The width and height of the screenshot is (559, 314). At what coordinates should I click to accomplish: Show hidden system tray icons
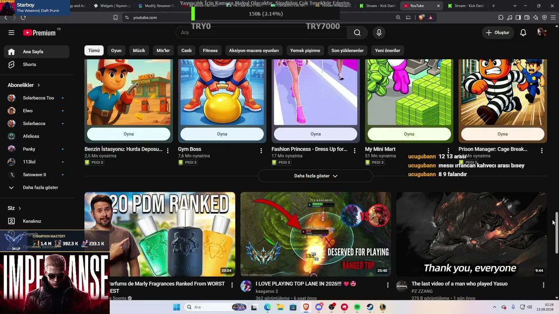click(494, 307)
